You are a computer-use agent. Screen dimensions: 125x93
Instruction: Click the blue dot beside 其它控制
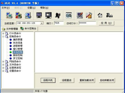coord(11,58)
